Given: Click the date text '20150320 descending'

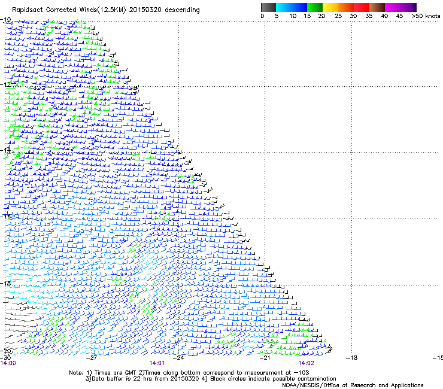Looking at the screenshot, I should pyautogui.click(x=165, y=10).
